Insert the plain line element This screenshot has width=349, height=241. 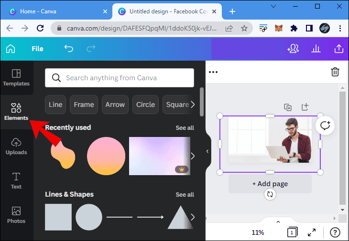120,217
